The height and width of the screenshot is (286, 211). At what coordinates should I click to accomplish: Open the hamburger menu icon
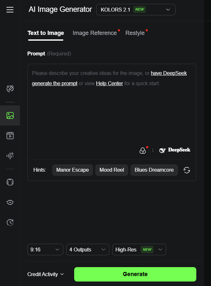click(x=10, y=10)
